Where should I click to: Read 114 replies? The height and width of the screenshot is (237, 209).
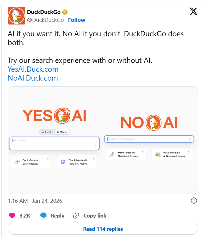tap(103, 229)
